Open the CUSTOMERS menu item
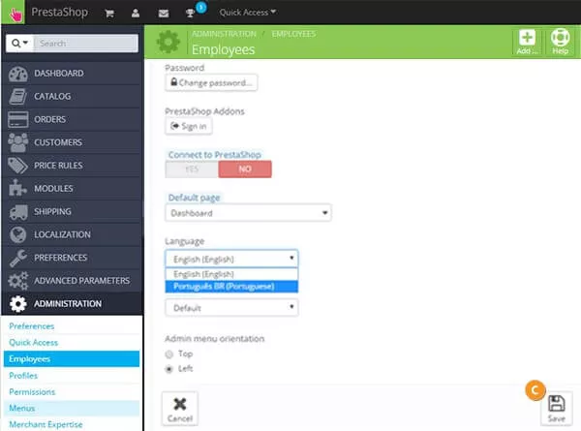Viewport: 581px width, 431px height. (72, 142)
